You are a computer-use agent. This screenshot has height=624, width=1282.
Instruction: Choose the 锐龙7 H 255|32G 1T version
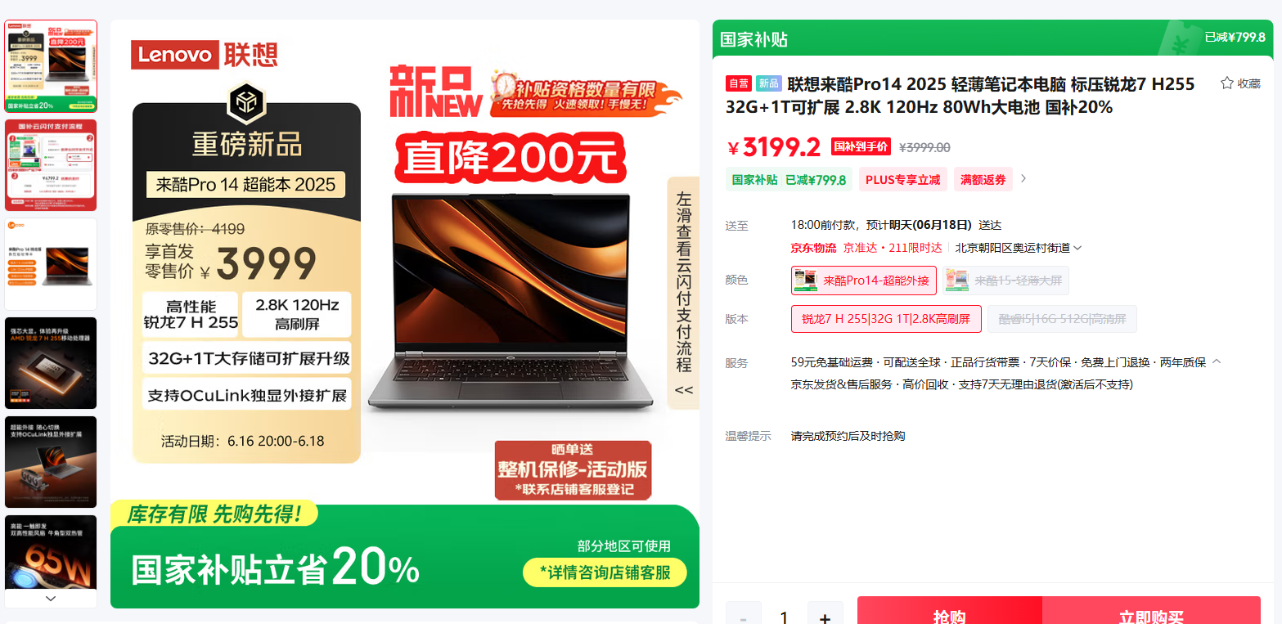886,319
